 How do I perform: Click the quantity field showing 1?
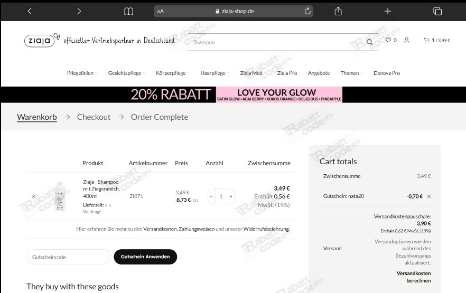tap(221, 196)
